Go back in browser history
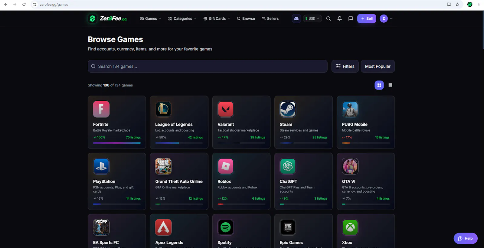 [x=6, y=5]
